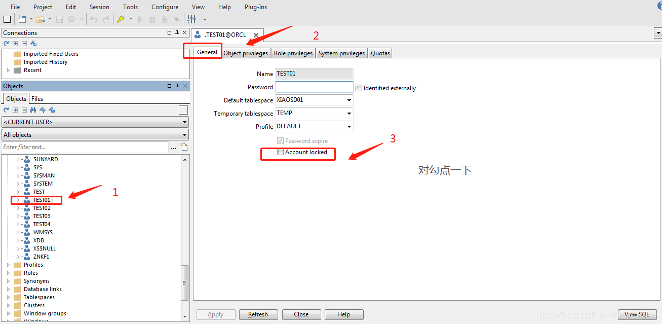662x324 pixels.
Task: Click the Help button at bottom
Action: (x=344, y=314)
